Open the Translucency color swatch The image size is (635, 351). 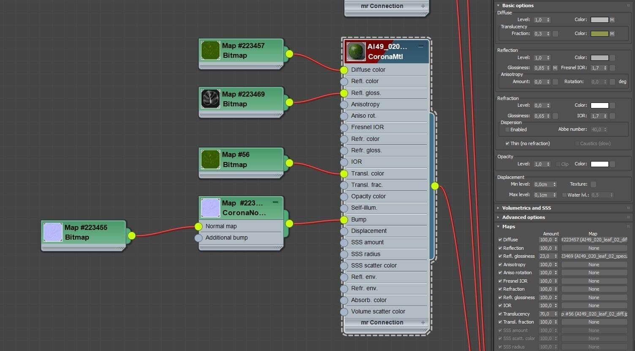click(x=600, y=34)
